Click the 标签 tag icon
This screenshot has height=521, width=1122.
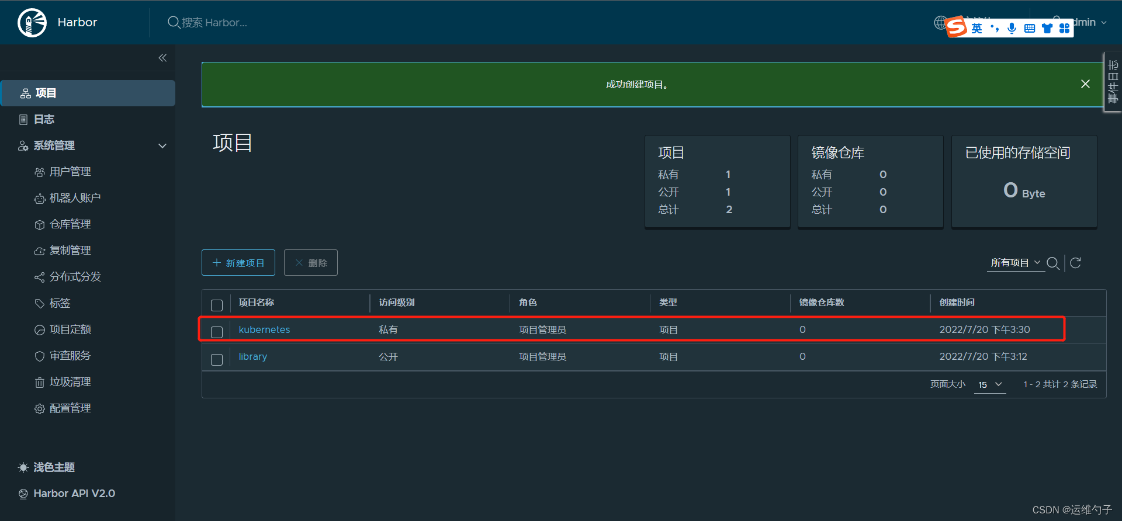[39, 304]
